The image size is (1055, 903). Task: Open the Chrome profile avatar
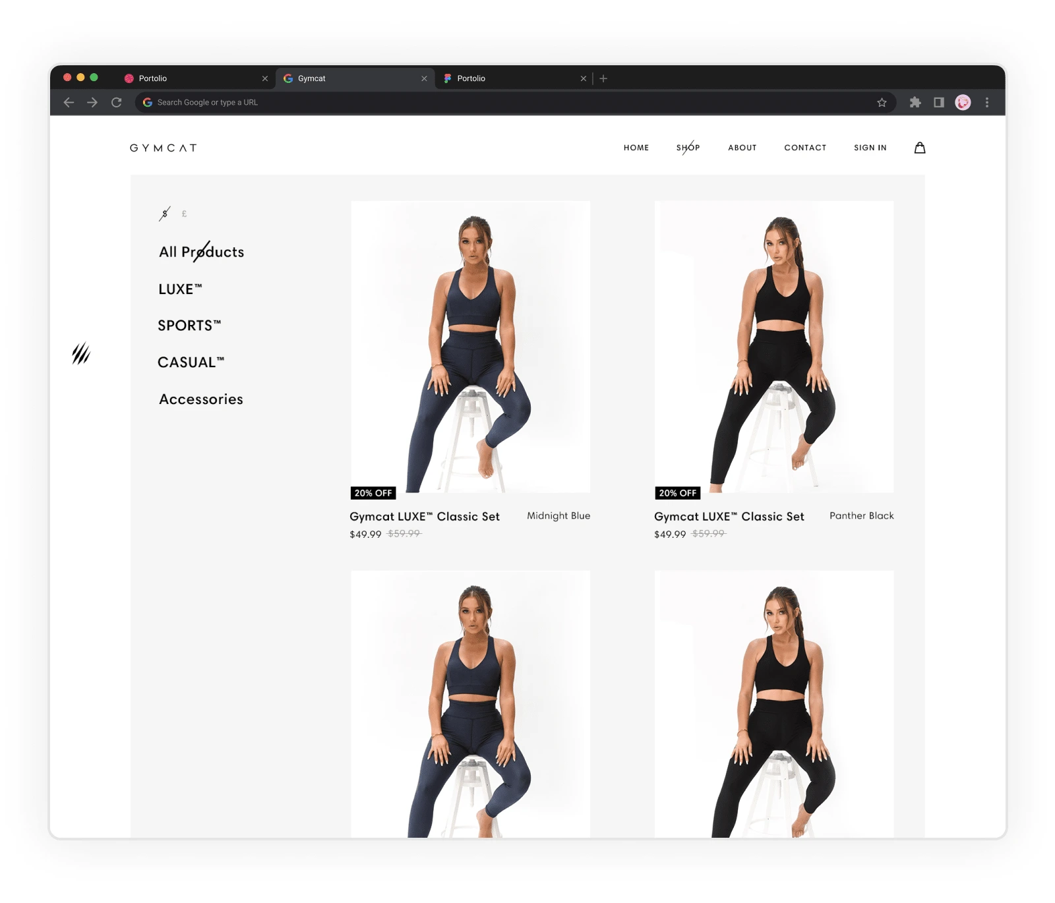click(x=963, y=102)
